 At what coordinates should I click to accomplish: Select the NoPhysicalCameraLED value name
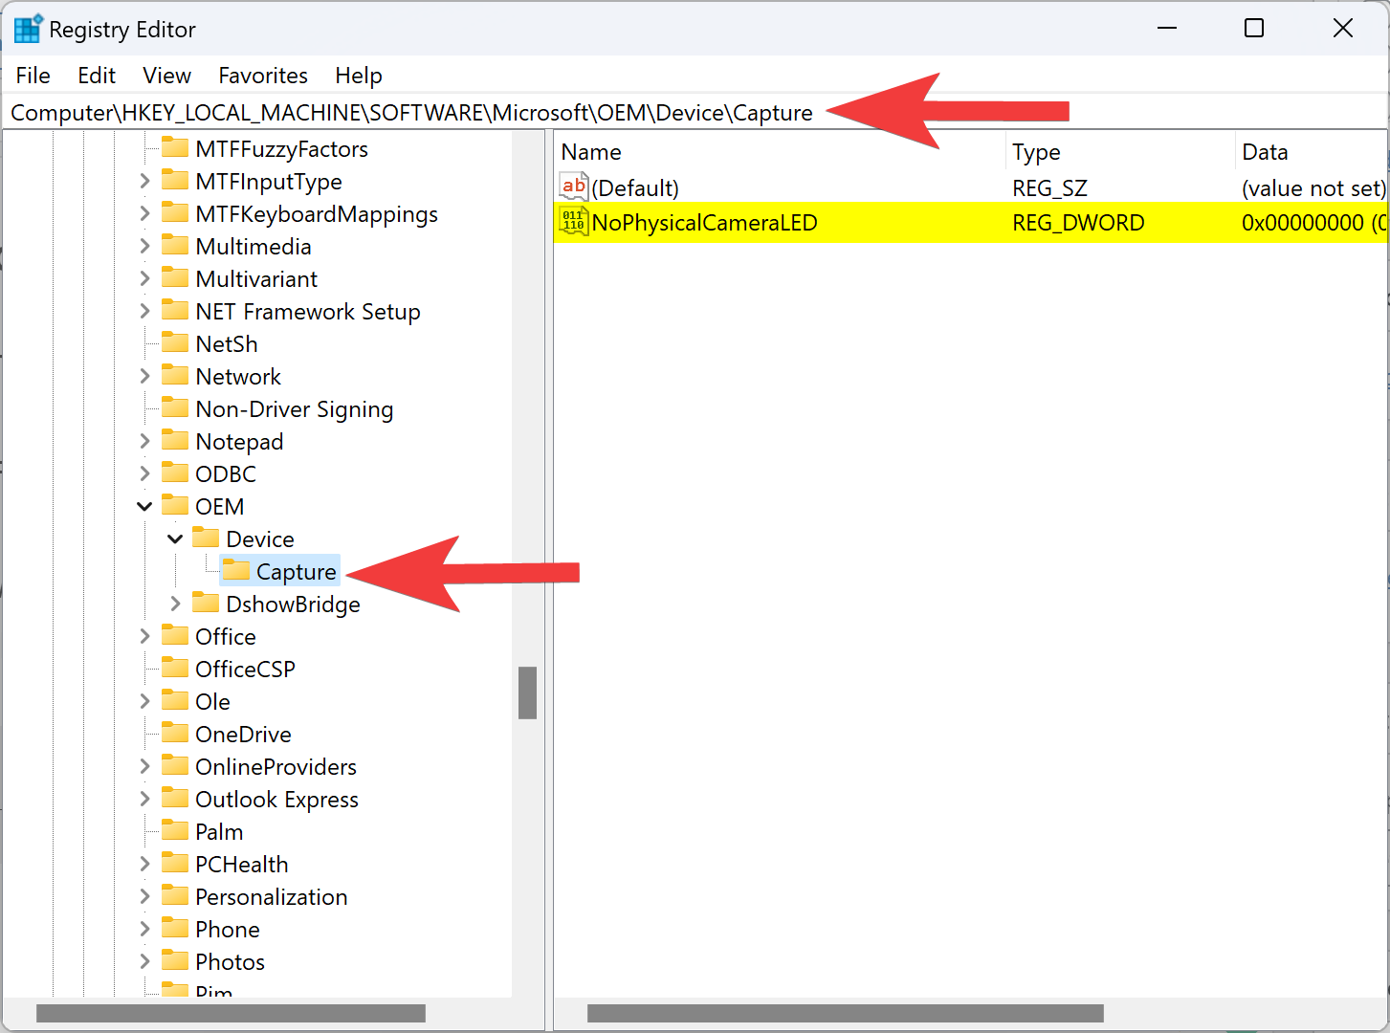click(705, 223)
